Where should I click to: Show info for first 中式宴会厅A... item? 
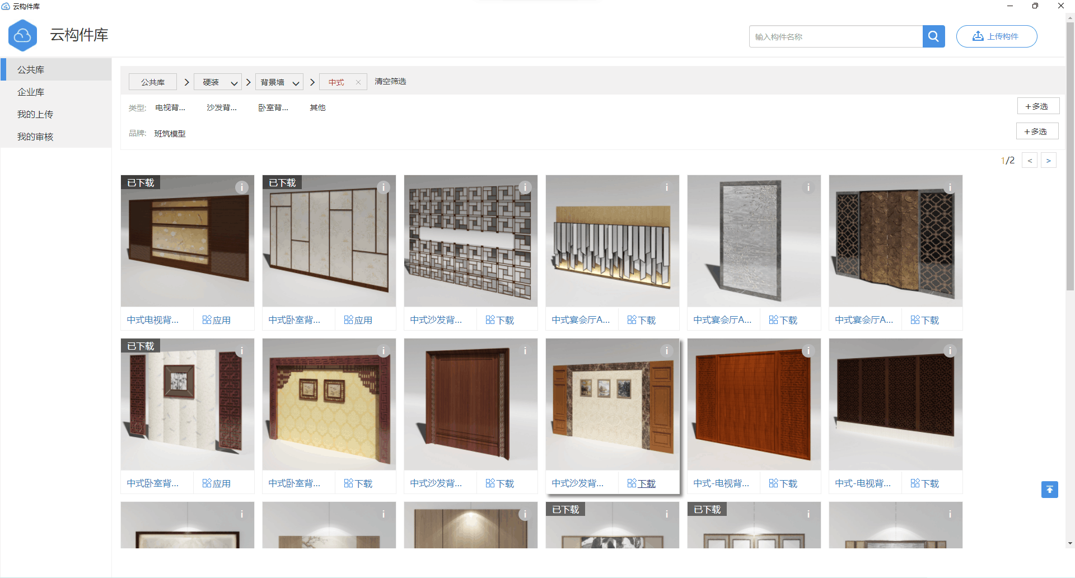pos(667,187)
